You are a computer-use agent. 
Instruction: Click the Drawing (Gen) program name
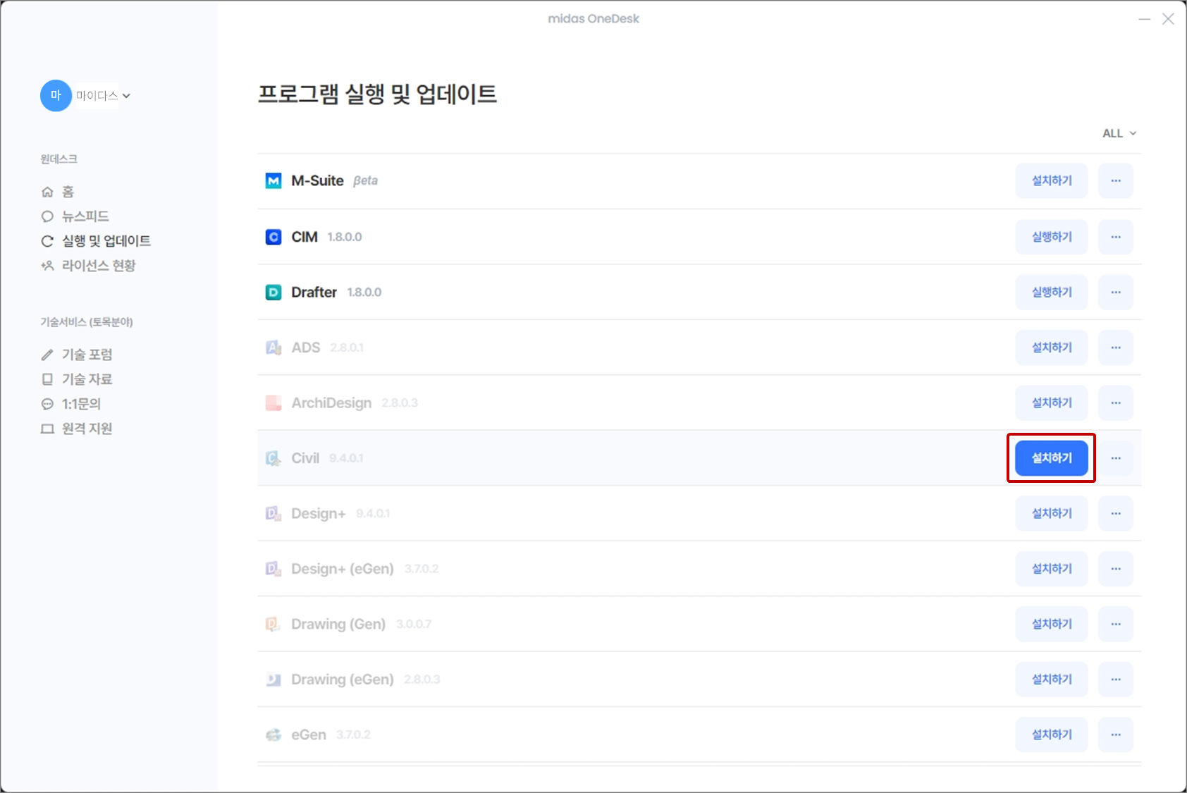[338, 624]
